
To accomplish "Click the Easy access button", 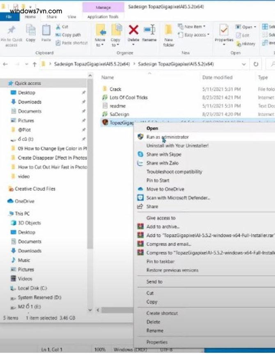I will point(196,35).
